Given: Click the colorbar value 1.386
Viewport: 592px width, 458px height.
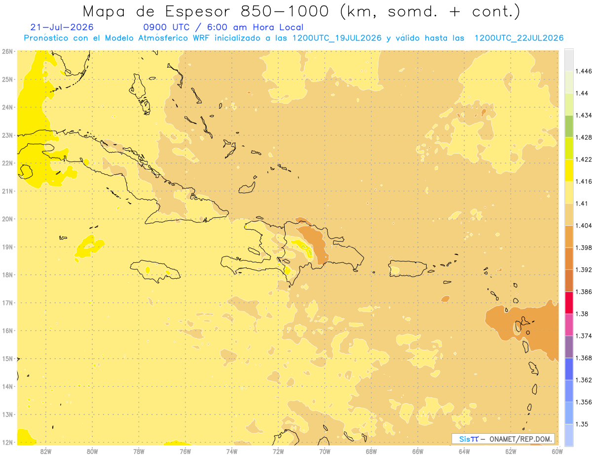Looking at the screenshot, I should (584, 292).
